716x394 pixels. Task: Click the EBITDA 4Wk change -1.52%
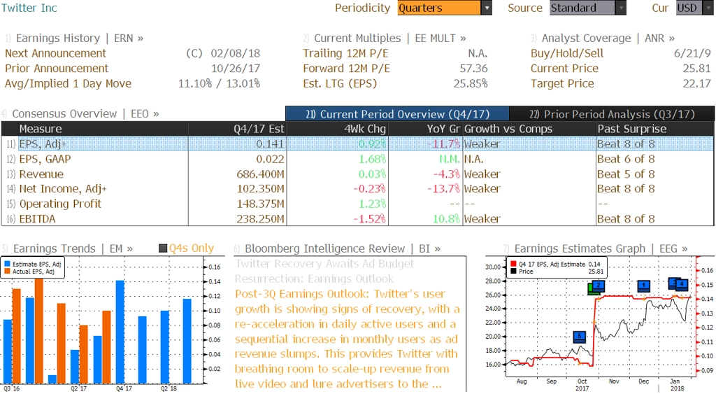click(370, 219)
